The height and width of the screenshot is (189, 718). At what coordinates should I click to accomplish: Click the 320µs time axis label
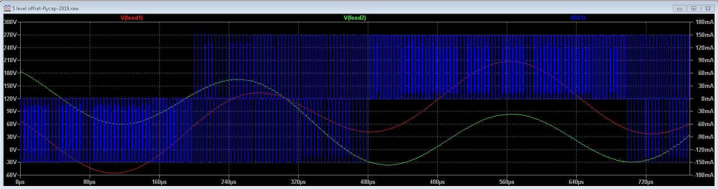point(298,182)
